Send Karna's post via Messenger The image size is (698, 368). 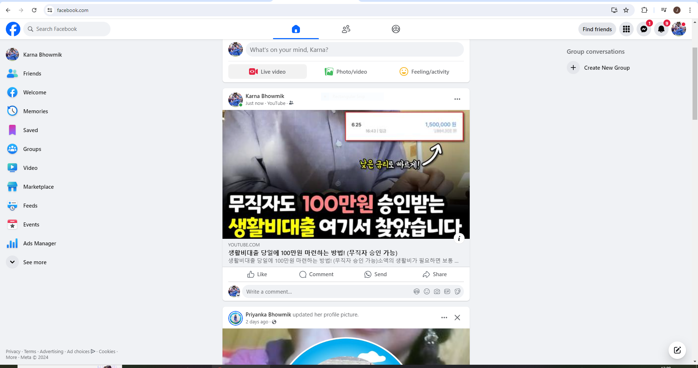(376, 274)
